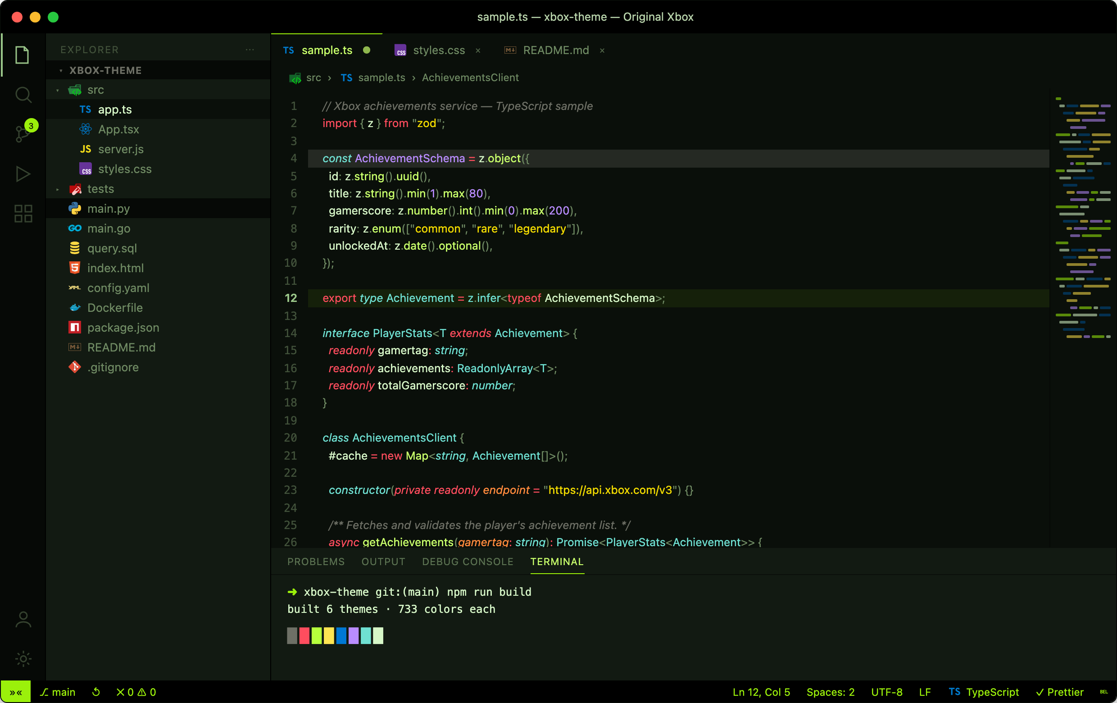This screenshot has height=703, width=1117.
Task: Open the PROBLEMS panel tab
Action: (x=316, y=561)
